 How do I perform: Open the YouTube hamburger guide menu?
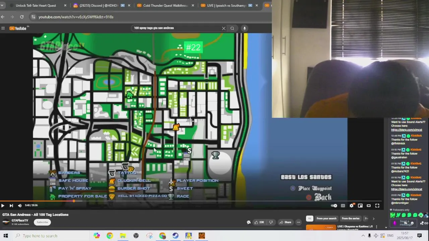click(3, 28)
